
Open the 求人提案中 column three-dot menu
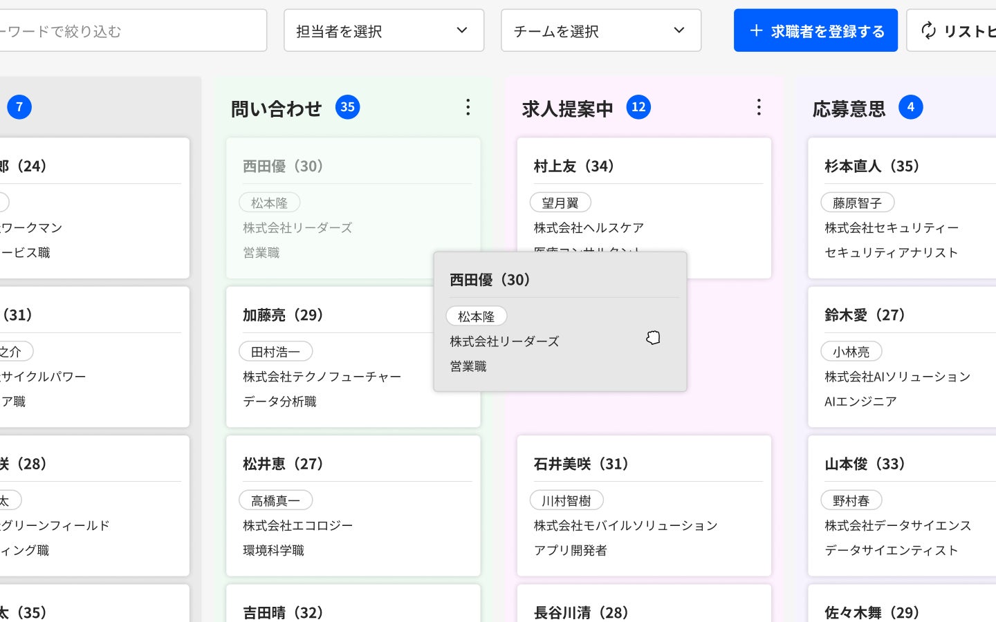click(759, 107)
